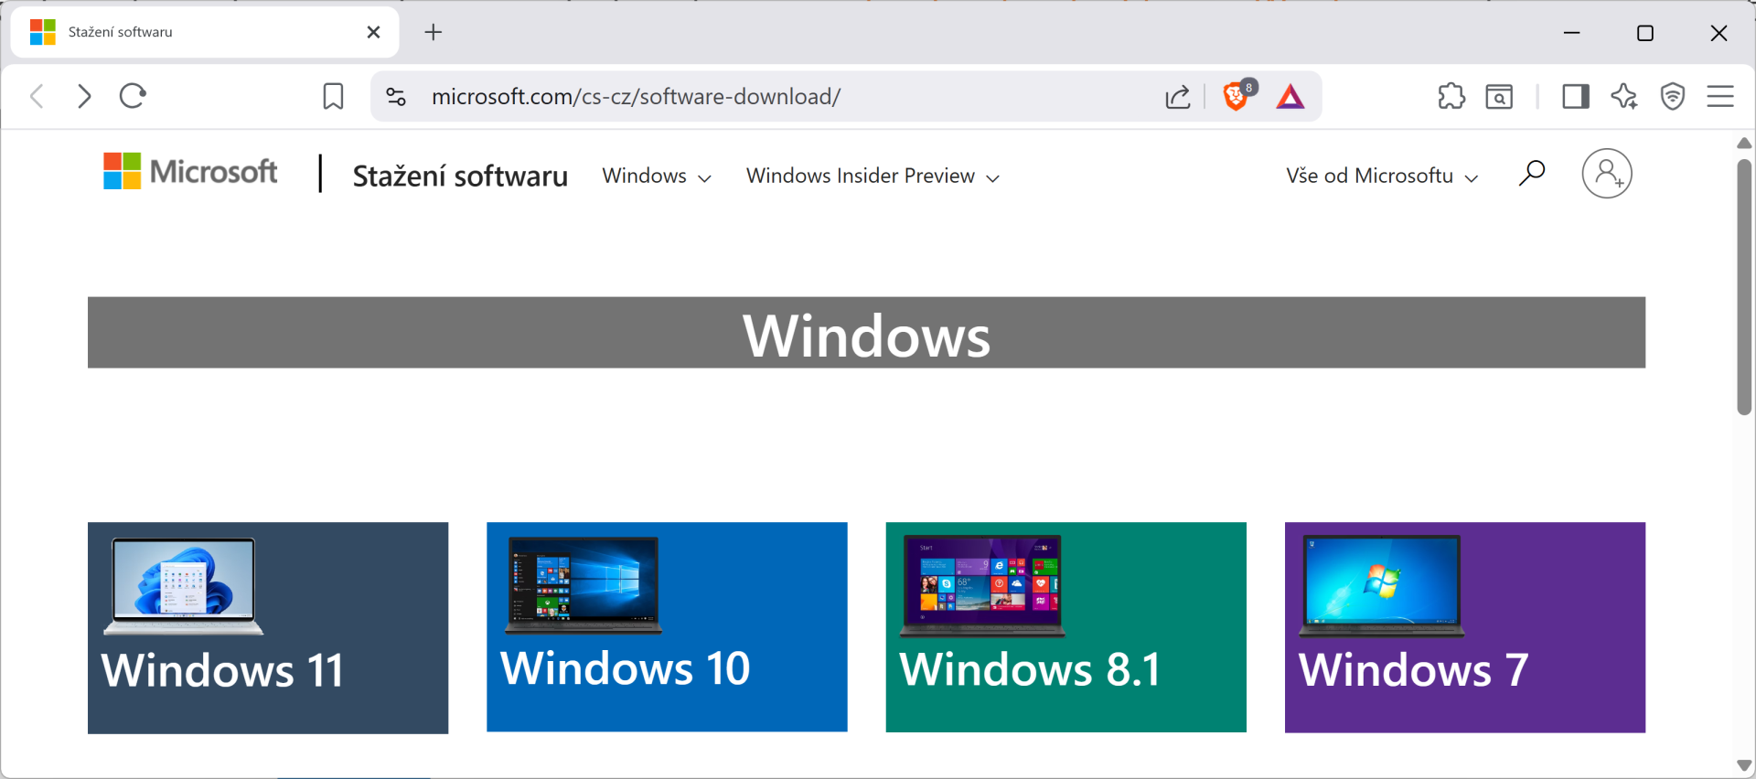Viewport: 1756px width, 779px height.
Task: Click the sign-in account avatar
Action: point(1607,174)
